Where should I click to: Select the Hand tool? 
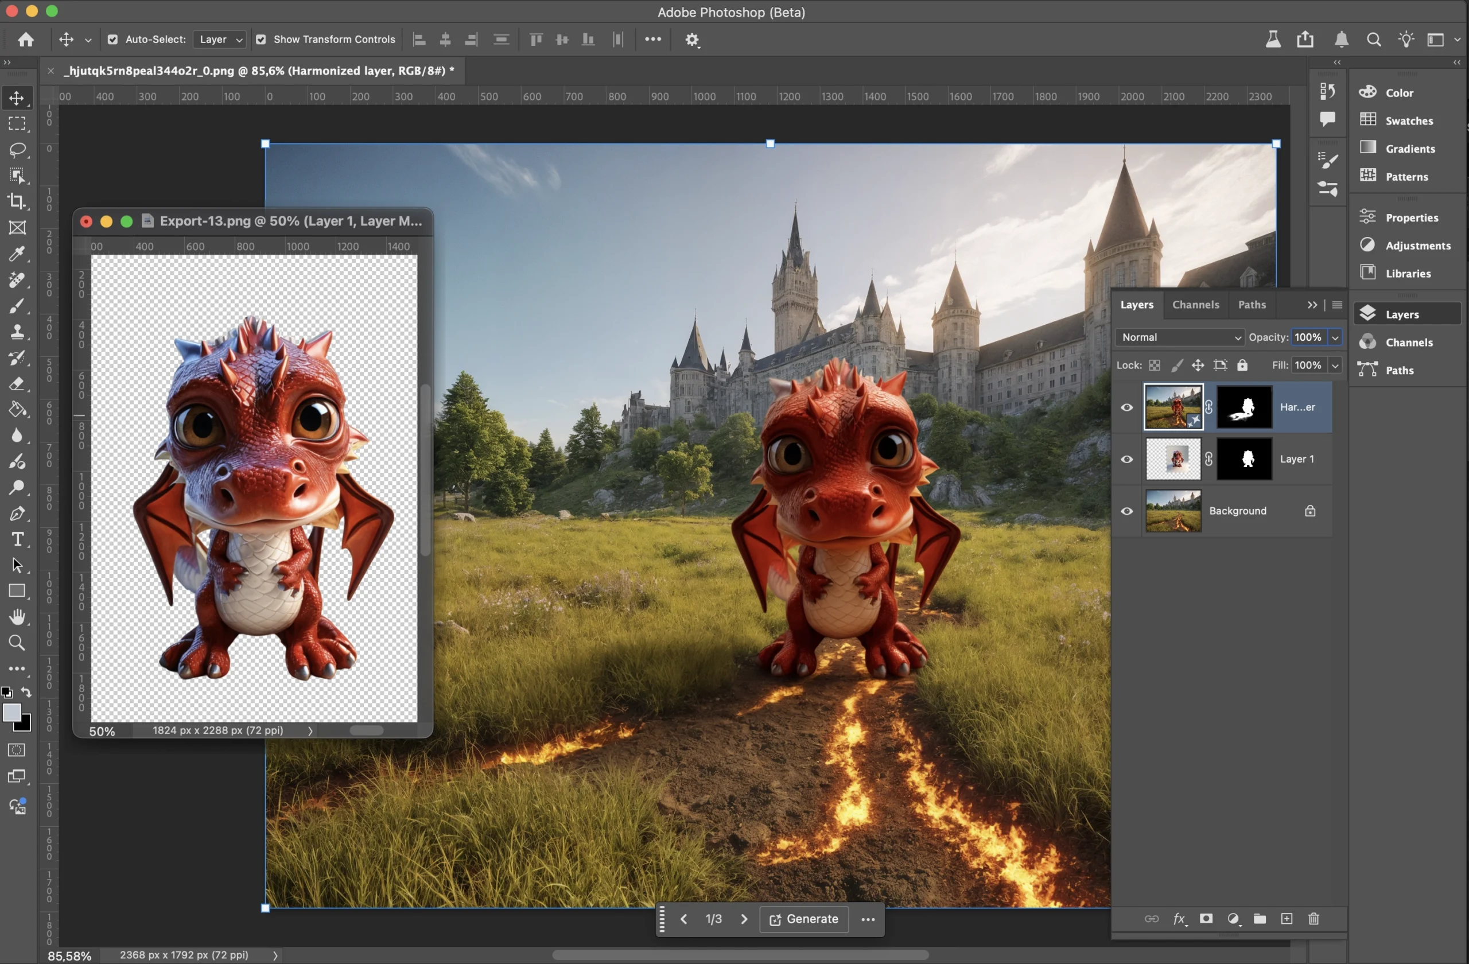(x=17, y=617)
